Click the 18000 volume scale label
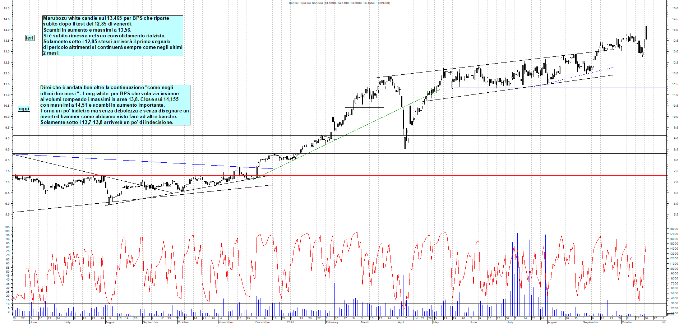 [x=674, y=229]
